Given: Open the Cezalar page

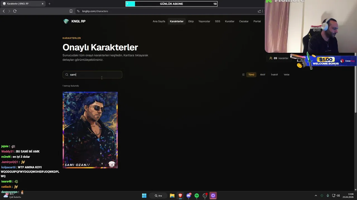Looking at the screenshot, I should point(244,21).
